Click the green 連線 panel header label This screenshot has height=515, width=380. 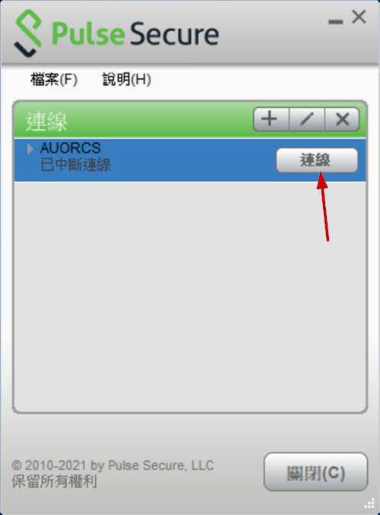[x=46, y=122]
